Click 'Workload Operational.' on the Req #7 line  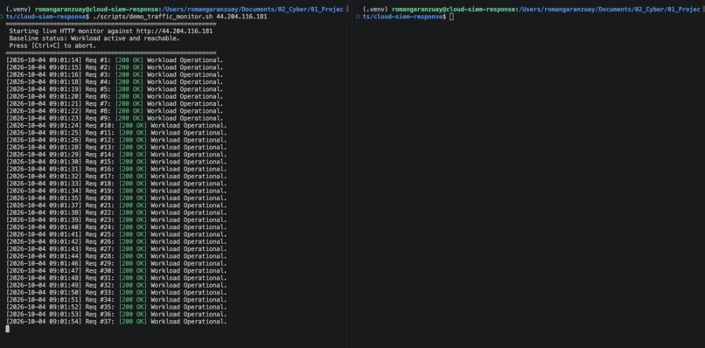coord(185,104)
